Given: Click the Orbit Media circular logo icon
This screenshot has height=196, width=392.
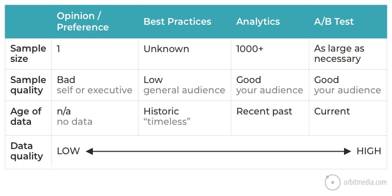Looking at the screenshot, I should [333, 182].
